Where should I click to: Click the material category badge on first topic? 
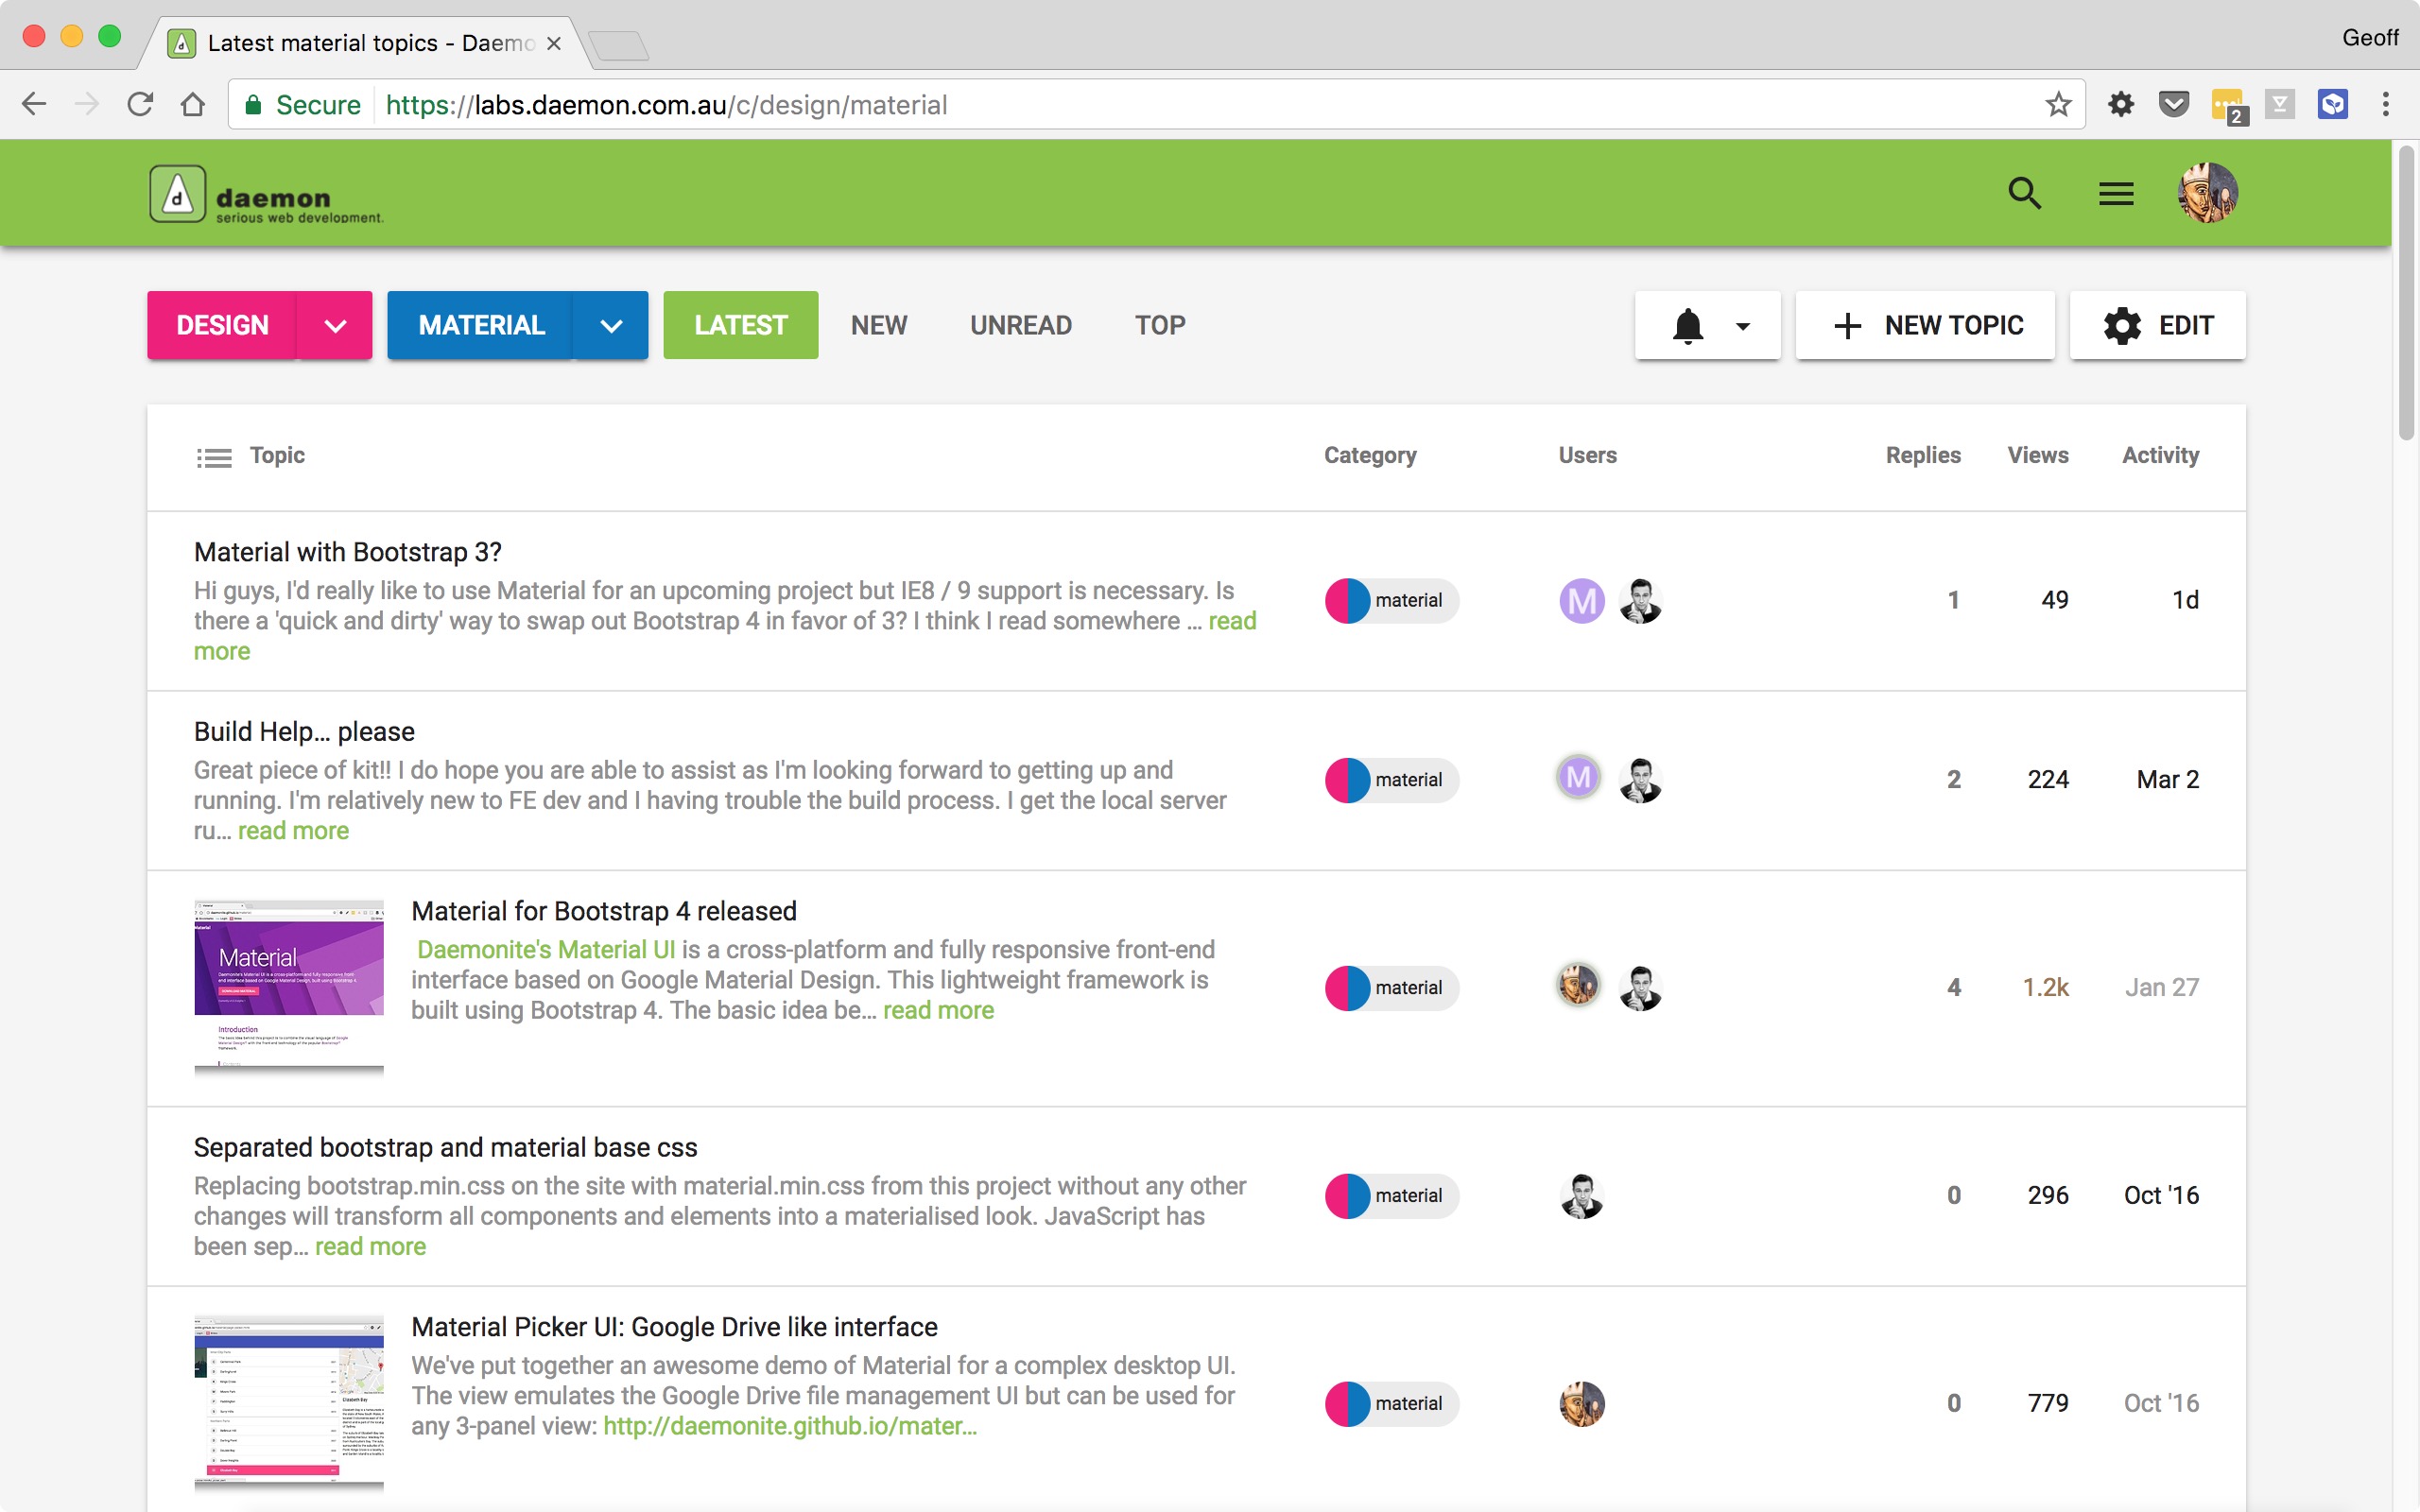tap(1391, 601)
